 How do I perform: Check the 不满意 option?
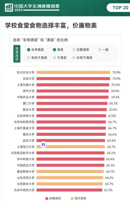coord(54,58)
